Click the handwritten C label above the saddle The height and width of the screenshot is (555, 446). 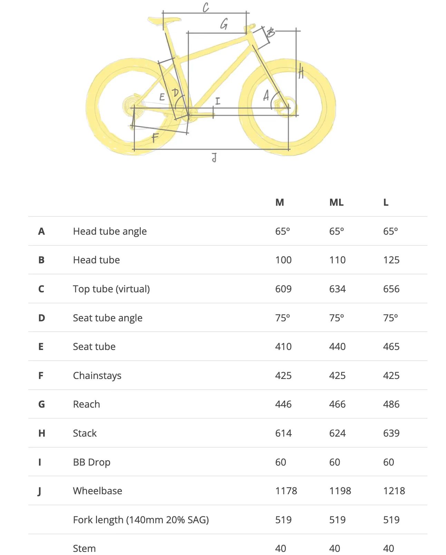click(x=206, y=7)
